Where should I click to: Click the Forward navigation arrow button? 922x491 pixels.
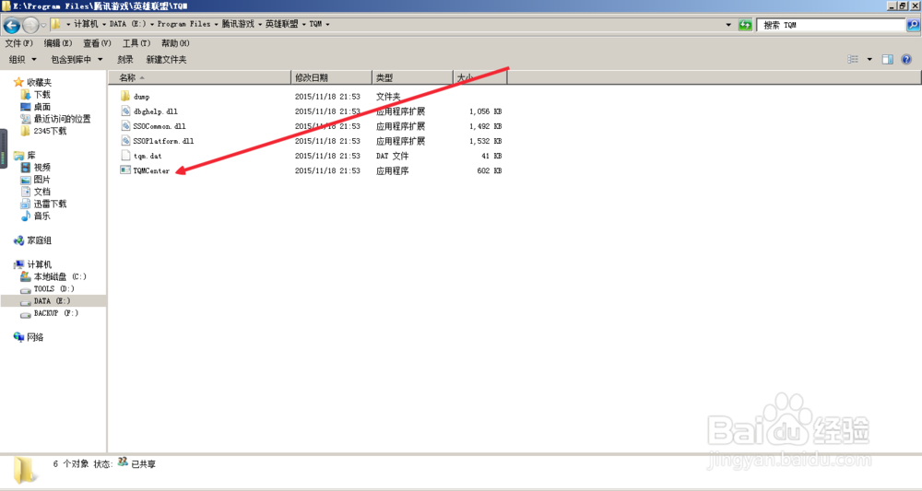[30, 25]
